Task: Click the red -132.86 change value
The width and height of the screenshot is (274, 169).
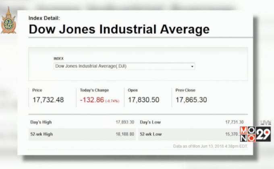Action: tap(91, 100)
